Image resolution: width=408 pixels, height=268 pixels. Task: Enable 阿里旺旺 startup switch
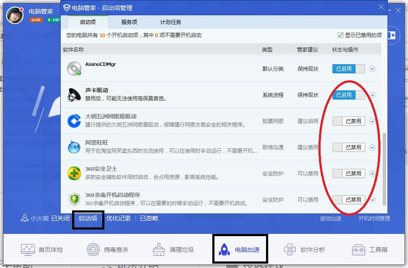[349, 148]
